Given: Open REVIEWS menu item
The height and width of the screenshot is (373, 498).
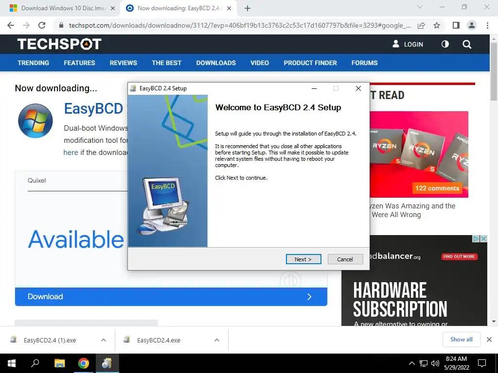Looking at the screenshot, I should click(x=123, y=63).
